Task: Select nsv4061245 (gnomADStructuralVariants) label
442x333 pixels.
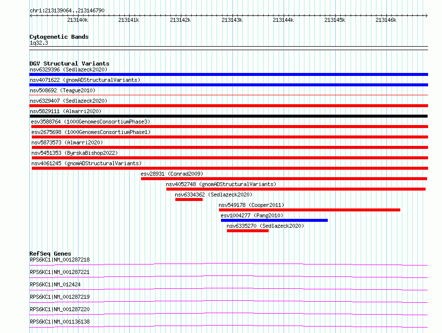Action: (86, 163)
